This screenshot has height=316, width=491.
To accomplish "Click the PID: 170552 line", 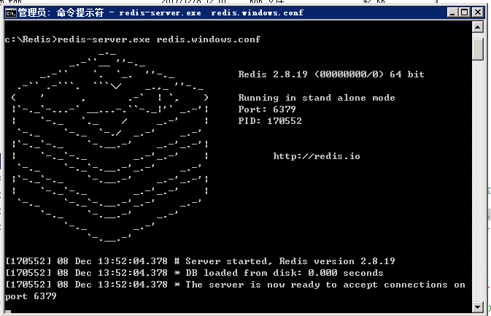I will [x=270, y=121].
